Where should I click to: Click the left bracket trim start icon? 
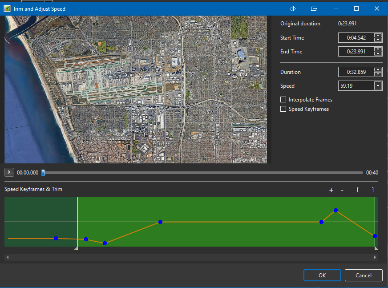tap(357, 190)
